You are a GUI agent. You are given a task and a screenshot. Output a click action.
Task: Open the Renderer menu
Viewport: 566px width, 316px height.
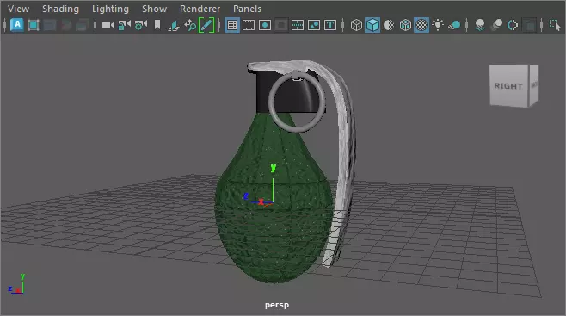tap(200, 9)
